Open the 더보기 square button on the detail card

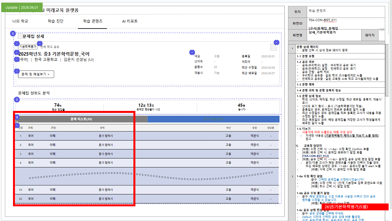click(x=273, y=47)
